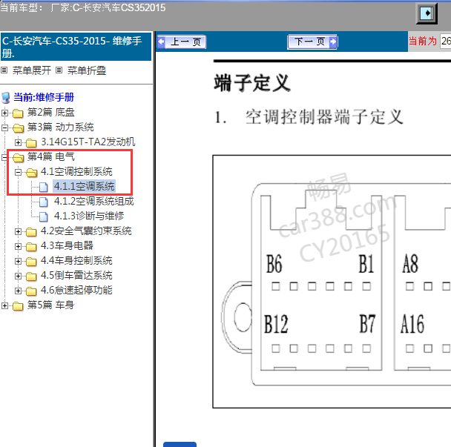This screenshot has width=451, height=447.
Task: Expand the 4.6怠速起停功能 node
Action: pos(18,291)
